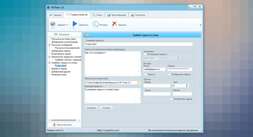Image resolution: width=253 pixels, height=137 pixels.
Task: Click the description box scrollbar down arrow
Action: pos(139,98)
